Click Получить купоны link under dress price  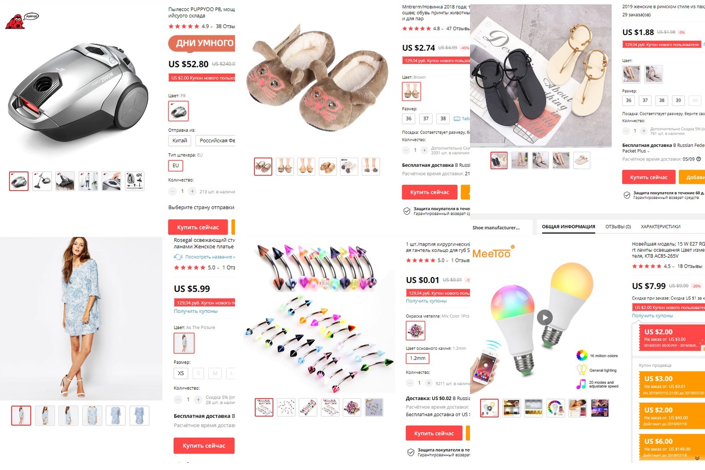pyautogui.click(x=195, y=311)
